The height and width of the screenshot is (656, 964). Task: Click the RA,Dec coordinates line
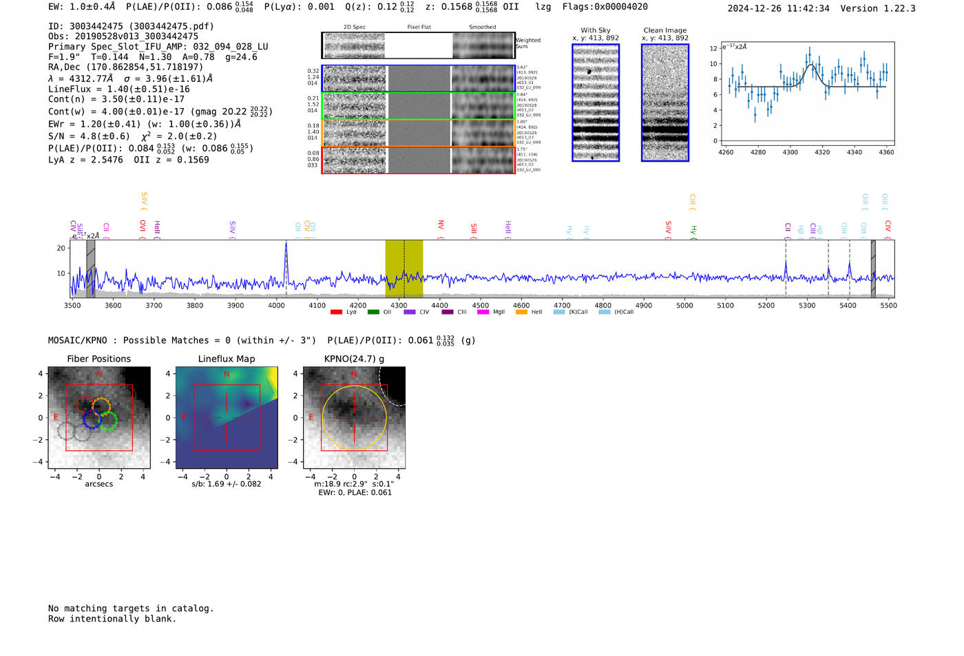125,67
